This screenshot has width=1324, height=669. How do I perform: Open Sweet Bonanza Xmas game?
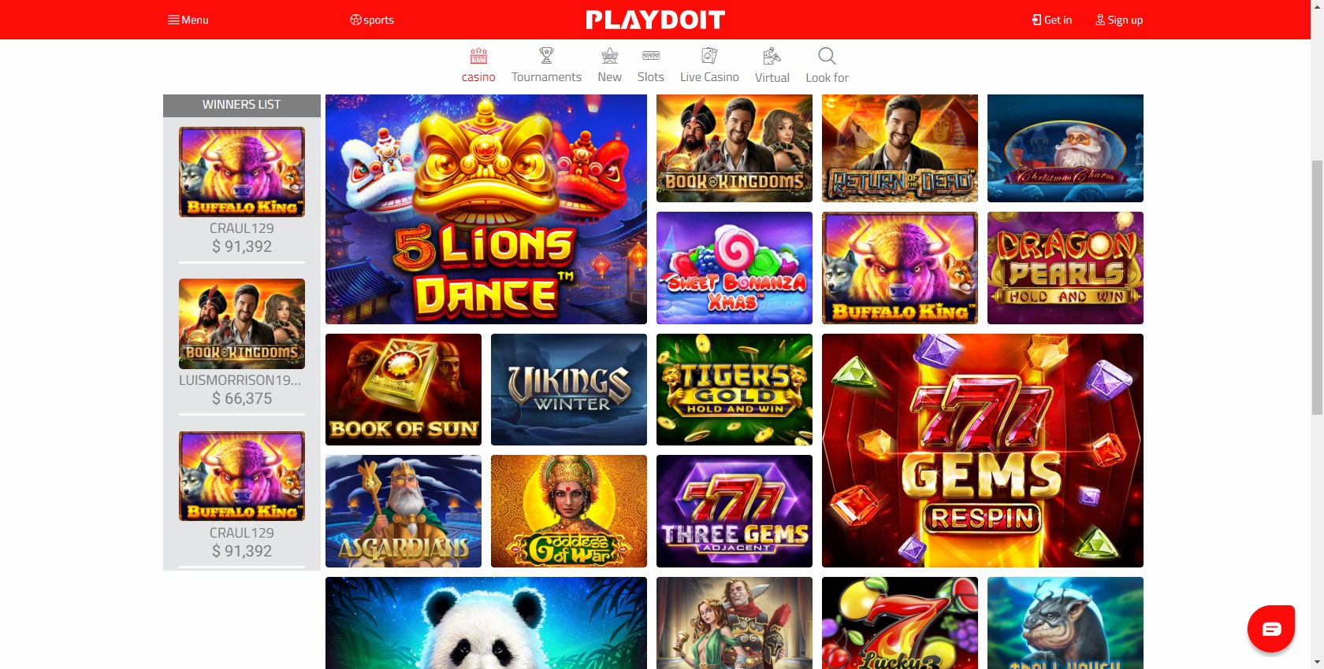(x=735, y=268)
